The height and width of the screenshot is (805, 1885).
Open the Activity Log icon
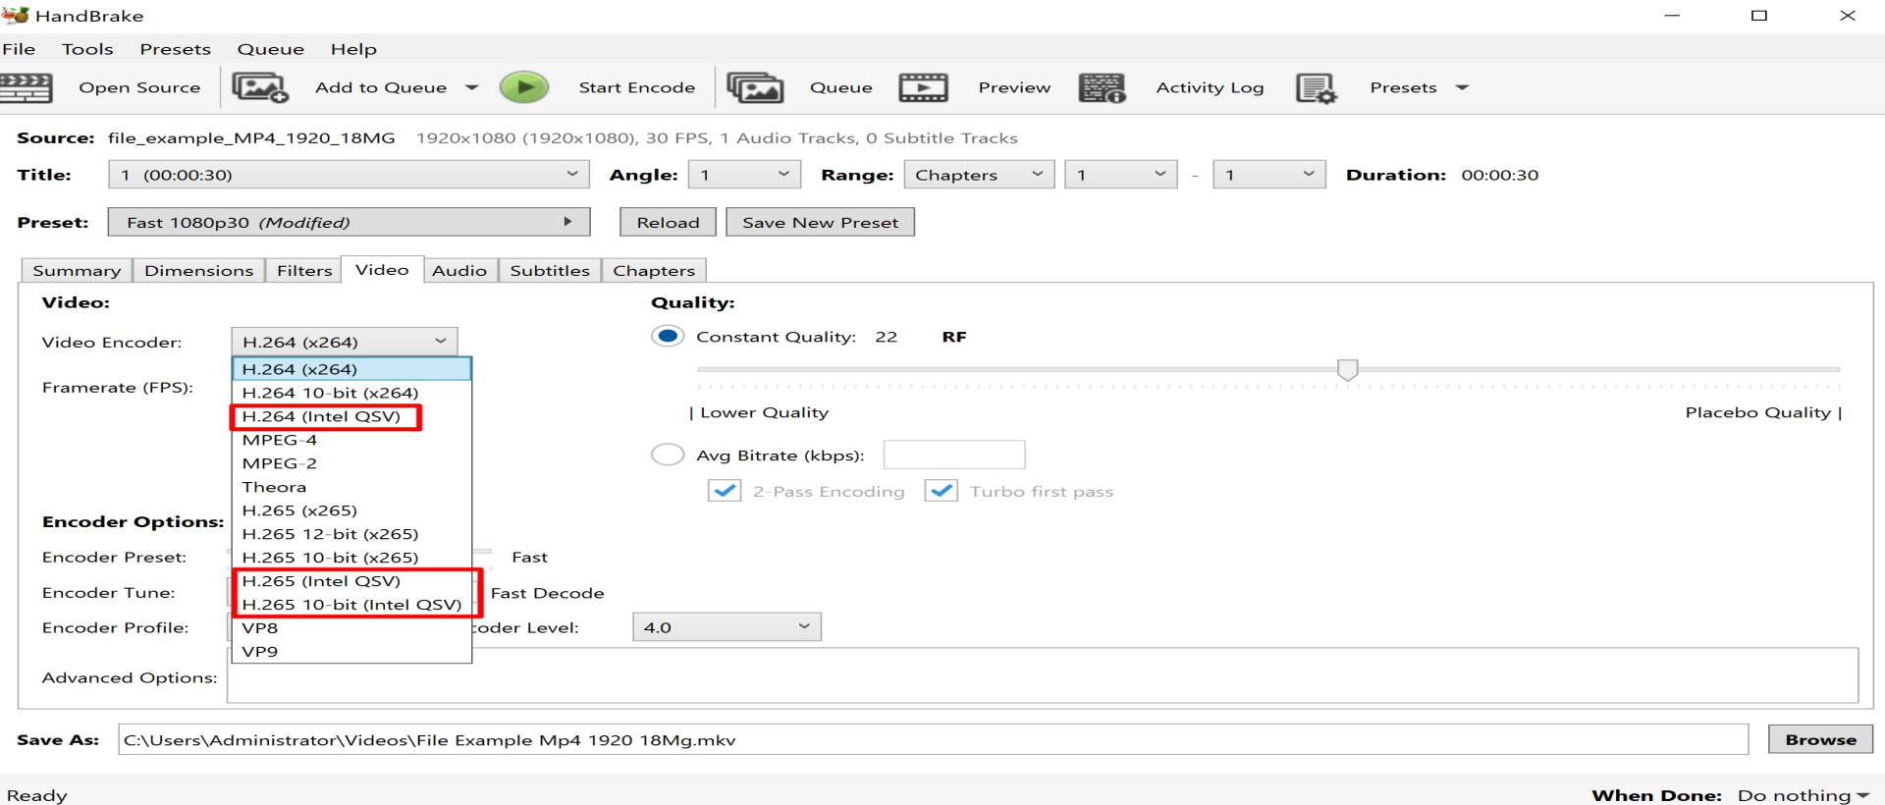click(1102, 87)
